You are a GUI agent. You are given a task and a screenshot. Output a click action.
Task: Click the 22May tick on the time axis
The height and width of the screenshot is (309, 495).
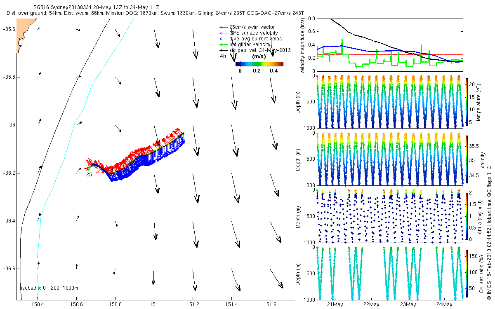371,304
